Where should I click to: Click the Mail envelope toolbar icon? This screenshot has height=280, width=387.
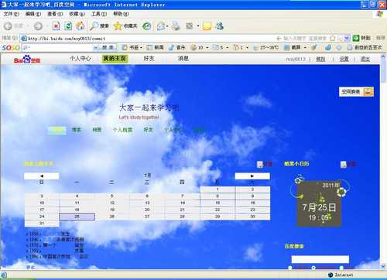coord(161,26)
